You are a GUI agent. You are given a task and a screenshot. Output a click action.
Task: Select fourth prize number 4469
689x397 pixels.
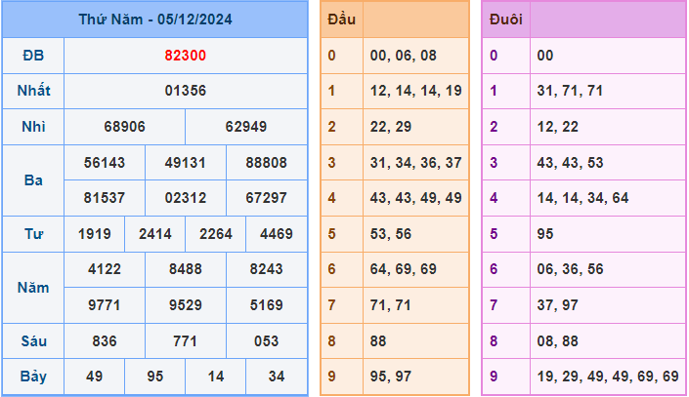pyautogui.click(x=276, y=234)
